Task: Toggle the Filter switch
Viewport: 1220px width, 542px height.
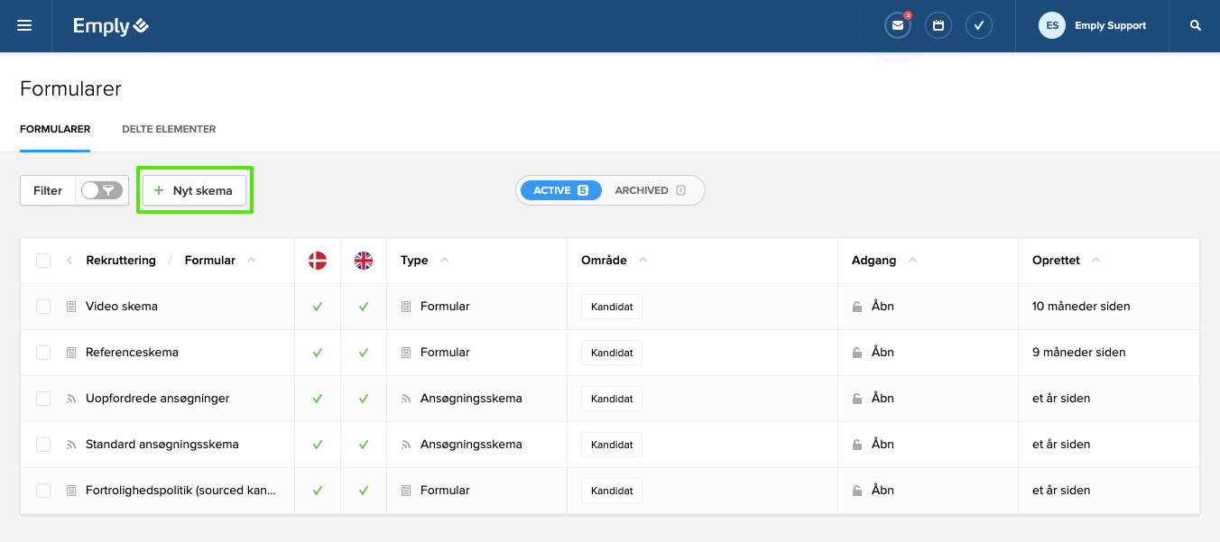Action: [x=101, y=190]
